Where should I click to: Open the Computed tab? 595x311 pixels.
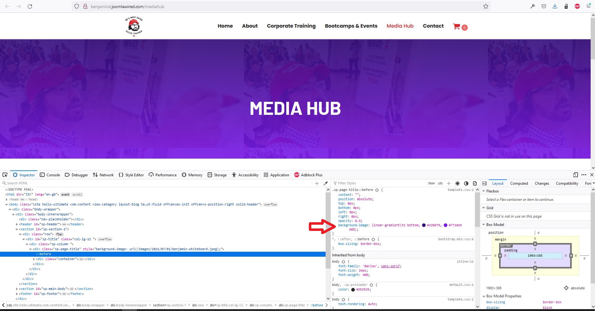click(x=519, y=183)
